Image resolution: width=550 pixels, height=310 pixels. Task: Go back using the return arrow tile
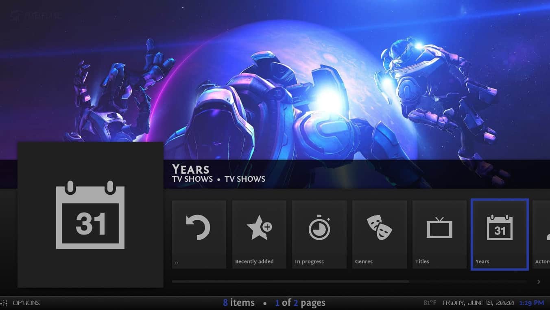[199, 234]
